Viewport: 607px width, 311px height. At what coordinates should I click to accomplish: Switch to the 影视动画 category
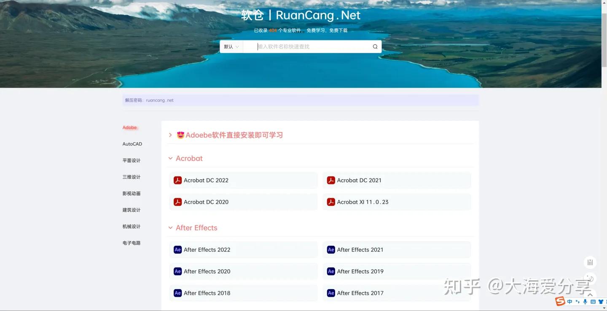(131, 193)
